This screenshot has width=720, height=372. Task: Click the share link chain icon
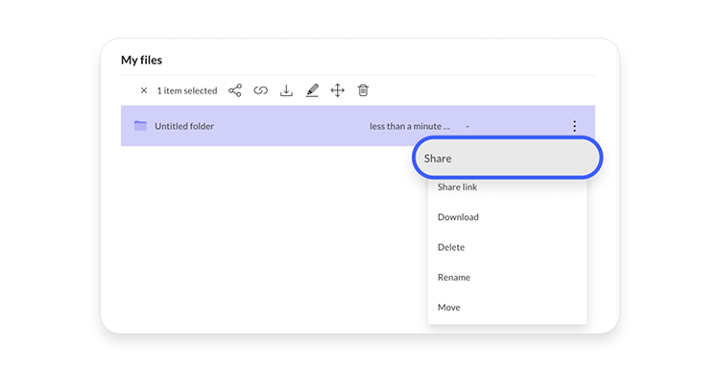click(x=261, y=90)
